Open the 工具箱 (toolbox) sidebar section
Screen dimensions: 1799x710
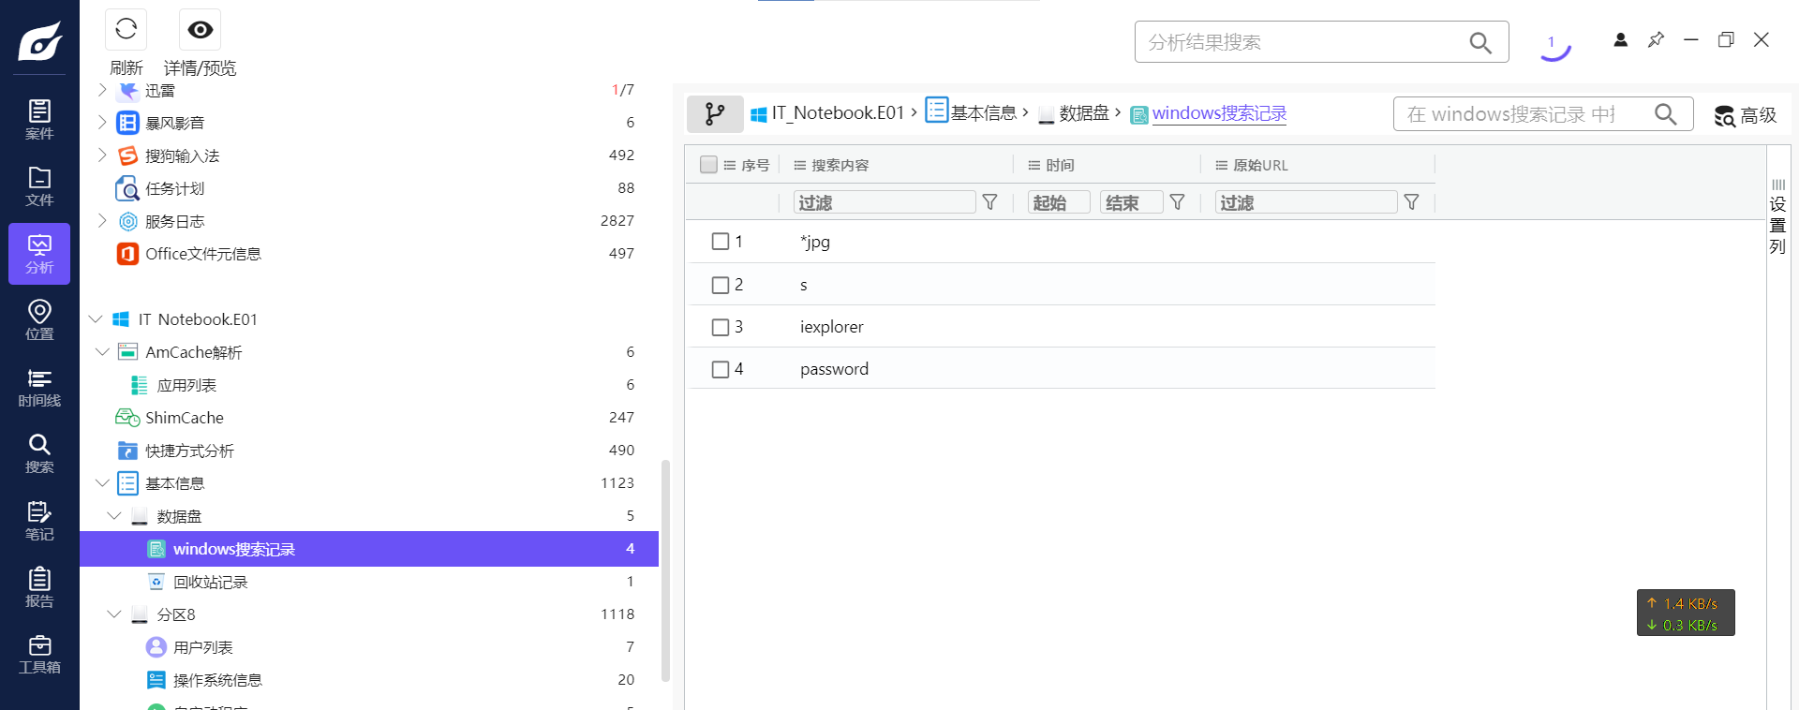tap(39, 655)
